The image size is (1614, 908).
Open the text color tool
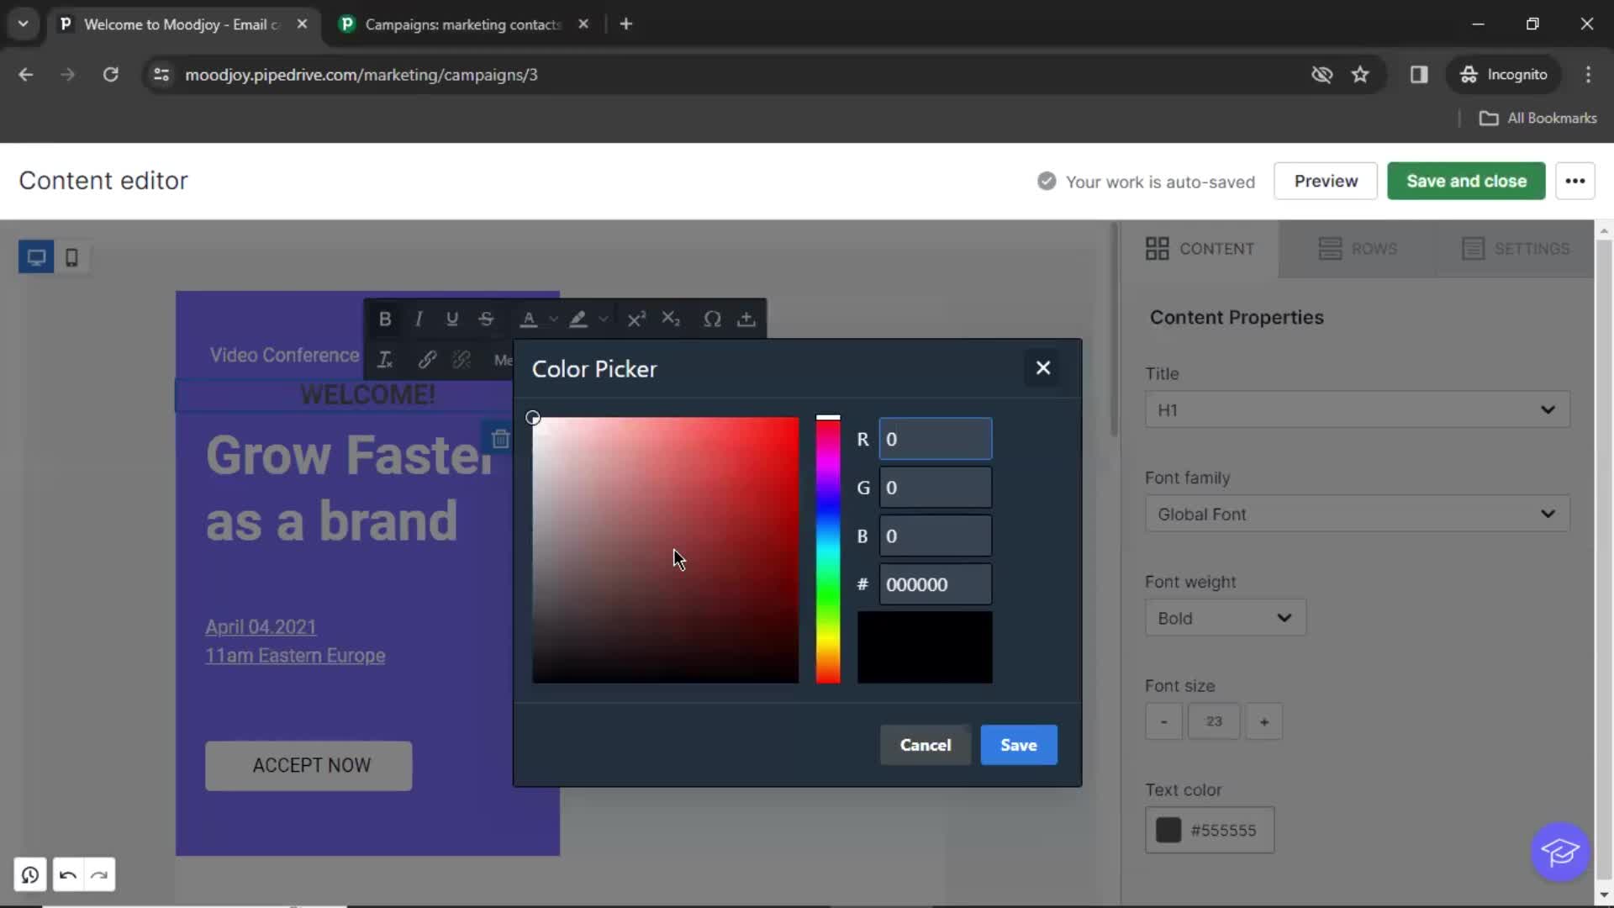529,319
